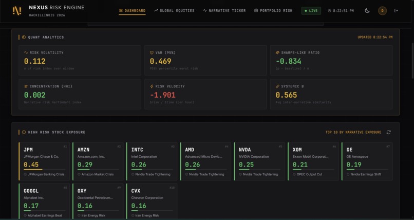
Task: Click the Narrative Ticker pulse icon
Action: tap(205, 11)
